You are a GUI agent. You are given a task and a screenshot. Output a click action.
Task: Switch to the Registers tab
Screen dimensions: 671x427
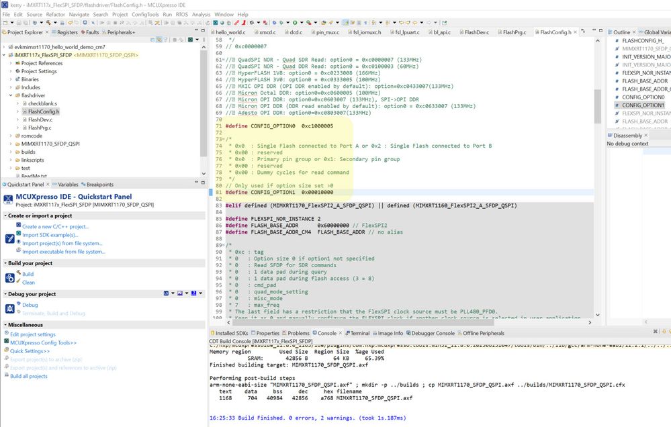point(64,32)
